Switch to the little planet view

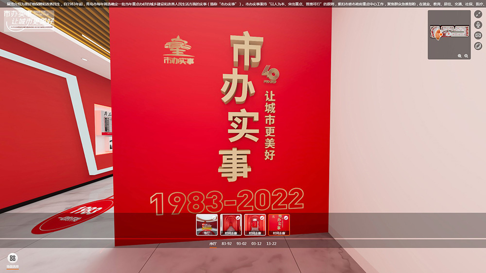click(x=478, y=46)
